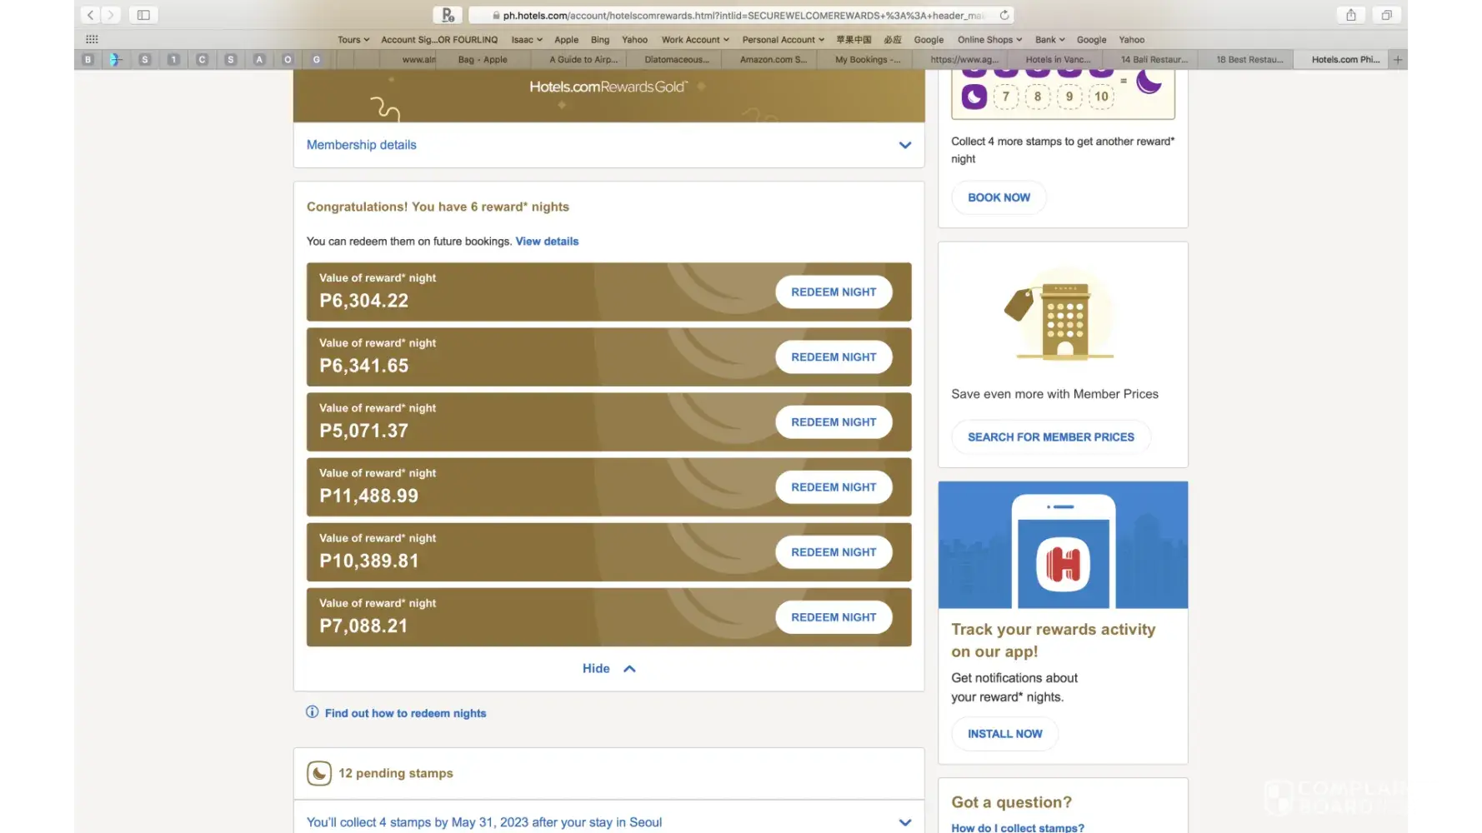The image size is (1482, 833).
Task: Click info icon beside redeem nights help
Action: click(x=313, y=712)
